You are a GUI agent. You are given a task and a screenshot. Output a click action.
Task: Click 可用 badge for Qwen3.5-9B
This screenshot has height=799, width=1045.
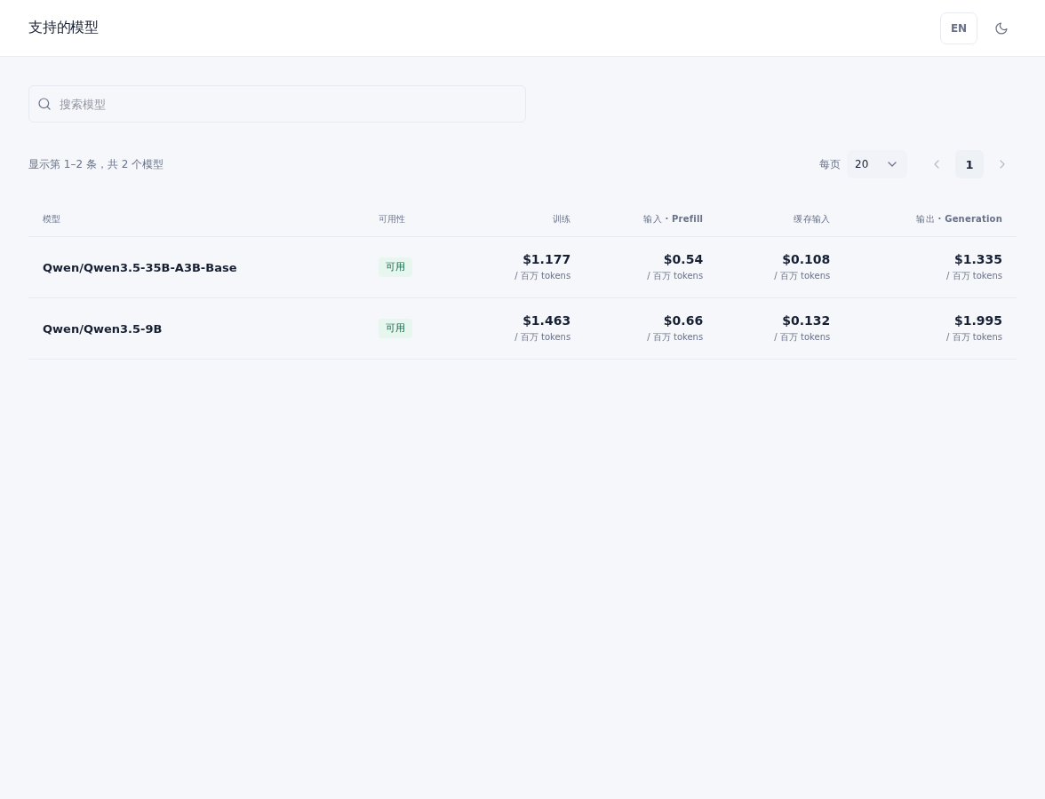click(395, 328)
